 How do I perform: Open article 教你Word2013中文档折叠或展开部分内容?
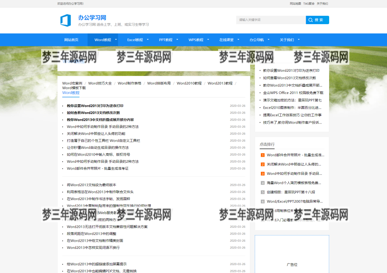click(100, 120)
